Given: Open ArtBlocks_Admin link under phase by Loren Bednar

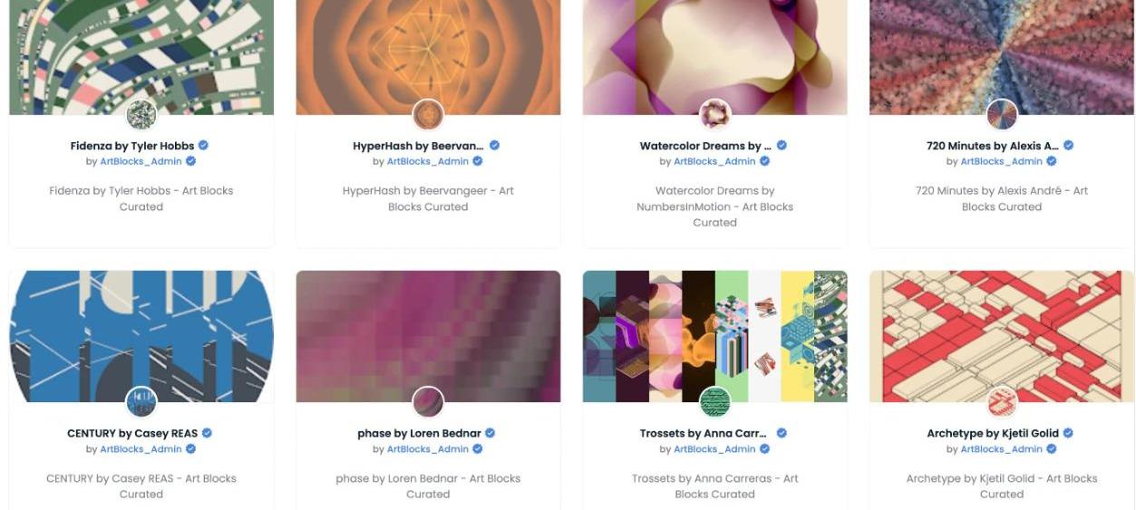Looking at the screenshot, I should [428, 449].
